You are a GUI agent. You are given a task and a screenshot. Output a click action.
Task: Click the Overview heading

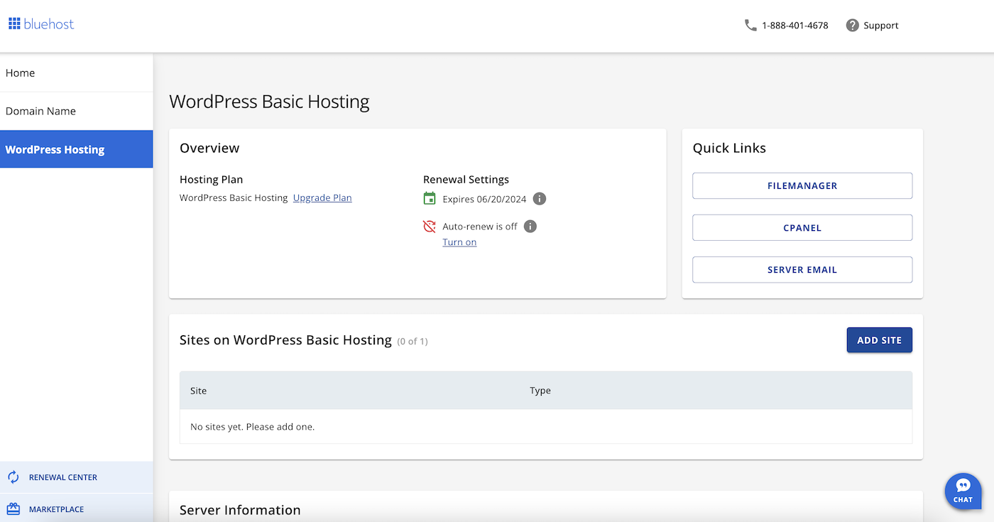point(209,148)
